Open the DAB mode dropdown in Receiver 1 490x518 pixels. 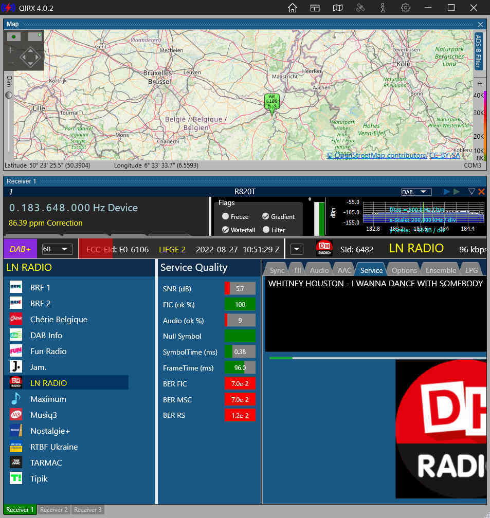[416, 192]
